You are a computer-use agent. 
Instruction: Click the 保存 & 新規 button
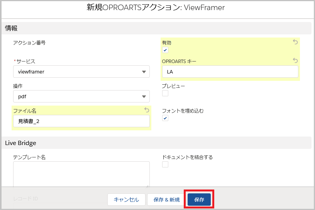(x=166, y=200)
